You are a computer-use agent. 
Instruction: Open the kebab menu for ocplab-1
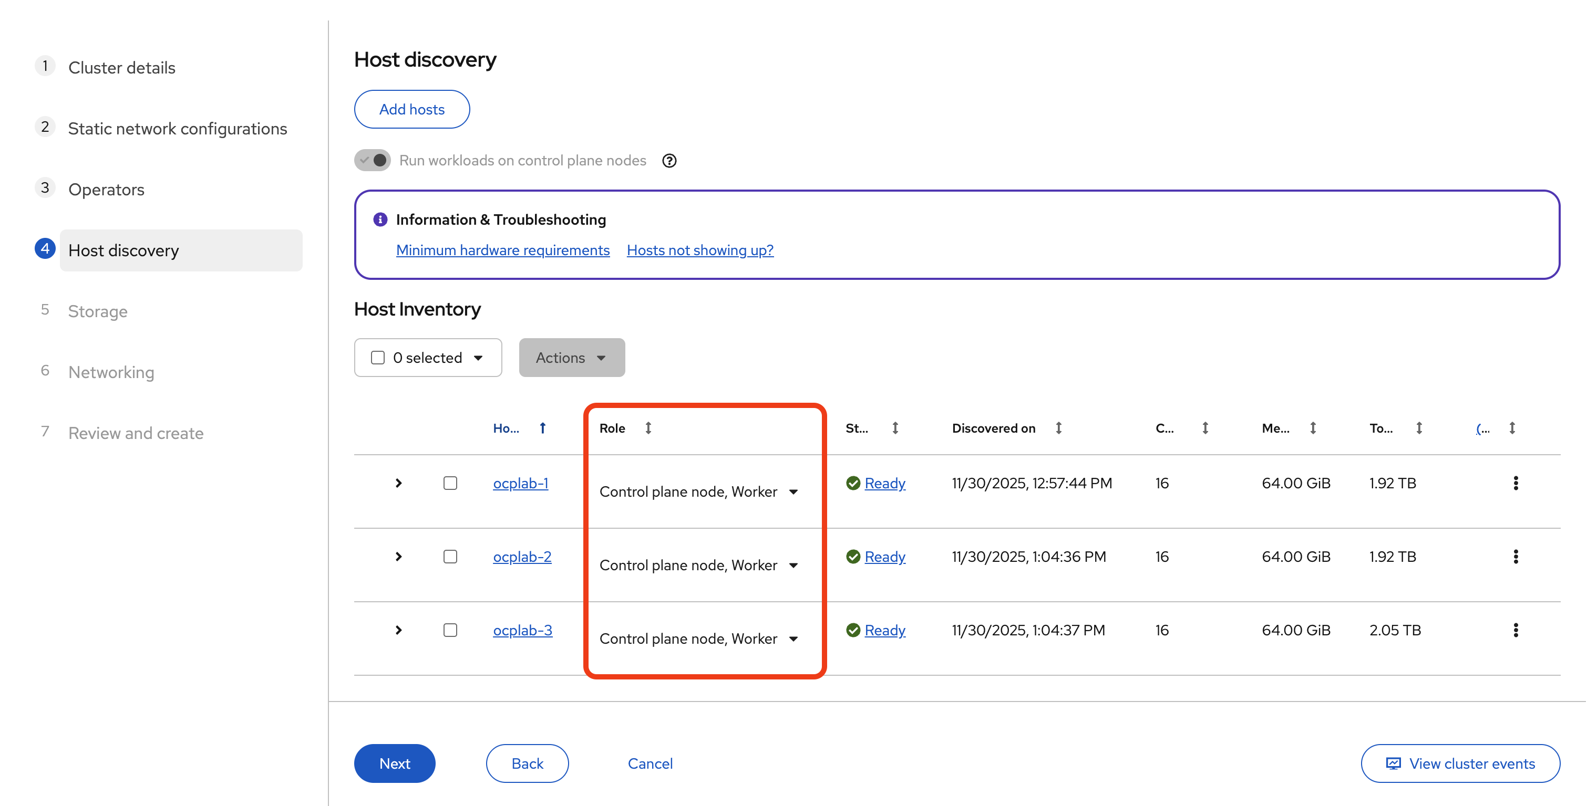(1516, 483)
